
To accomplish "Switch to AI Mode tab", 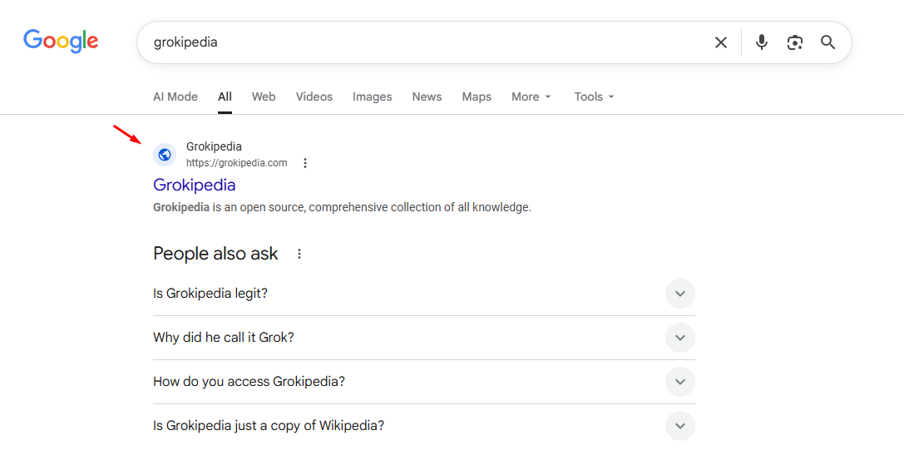I will [175, 96].
